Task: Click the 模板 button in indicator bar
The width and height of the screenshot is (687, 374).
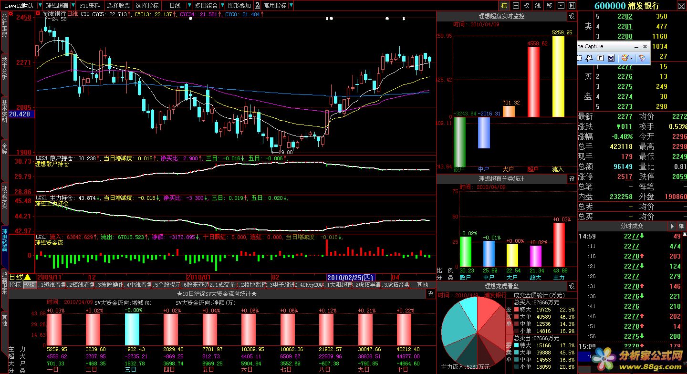Action: pyautogui.click(x=30, y=285)
